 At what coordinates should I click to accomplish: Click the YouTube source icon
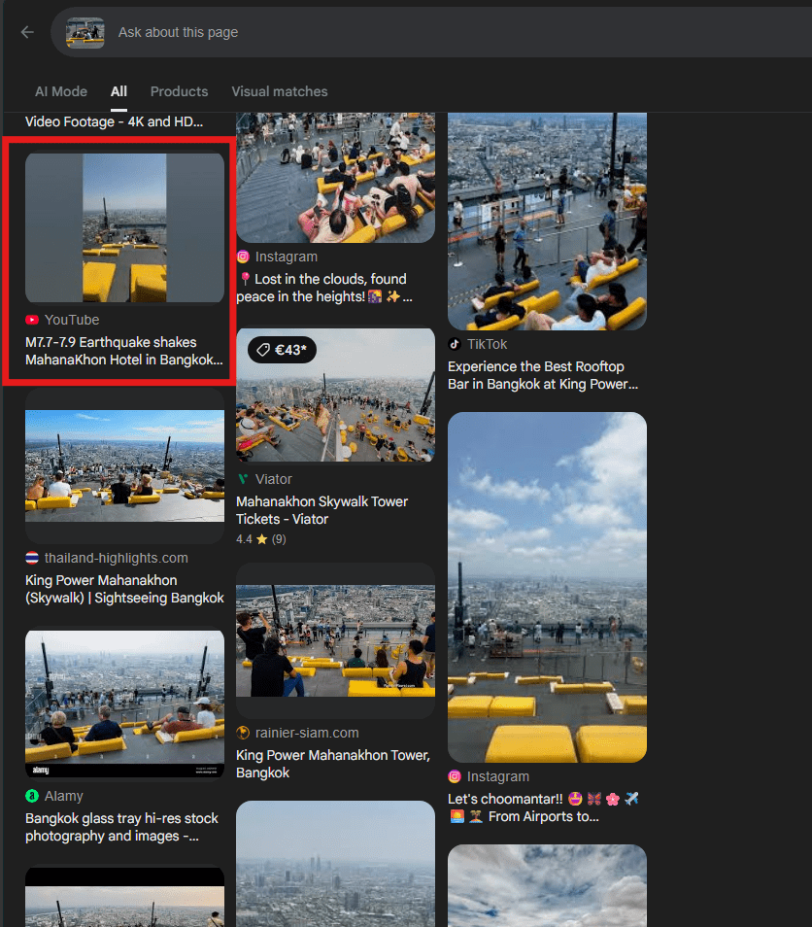pyautogui.click(x=32, y=320)
